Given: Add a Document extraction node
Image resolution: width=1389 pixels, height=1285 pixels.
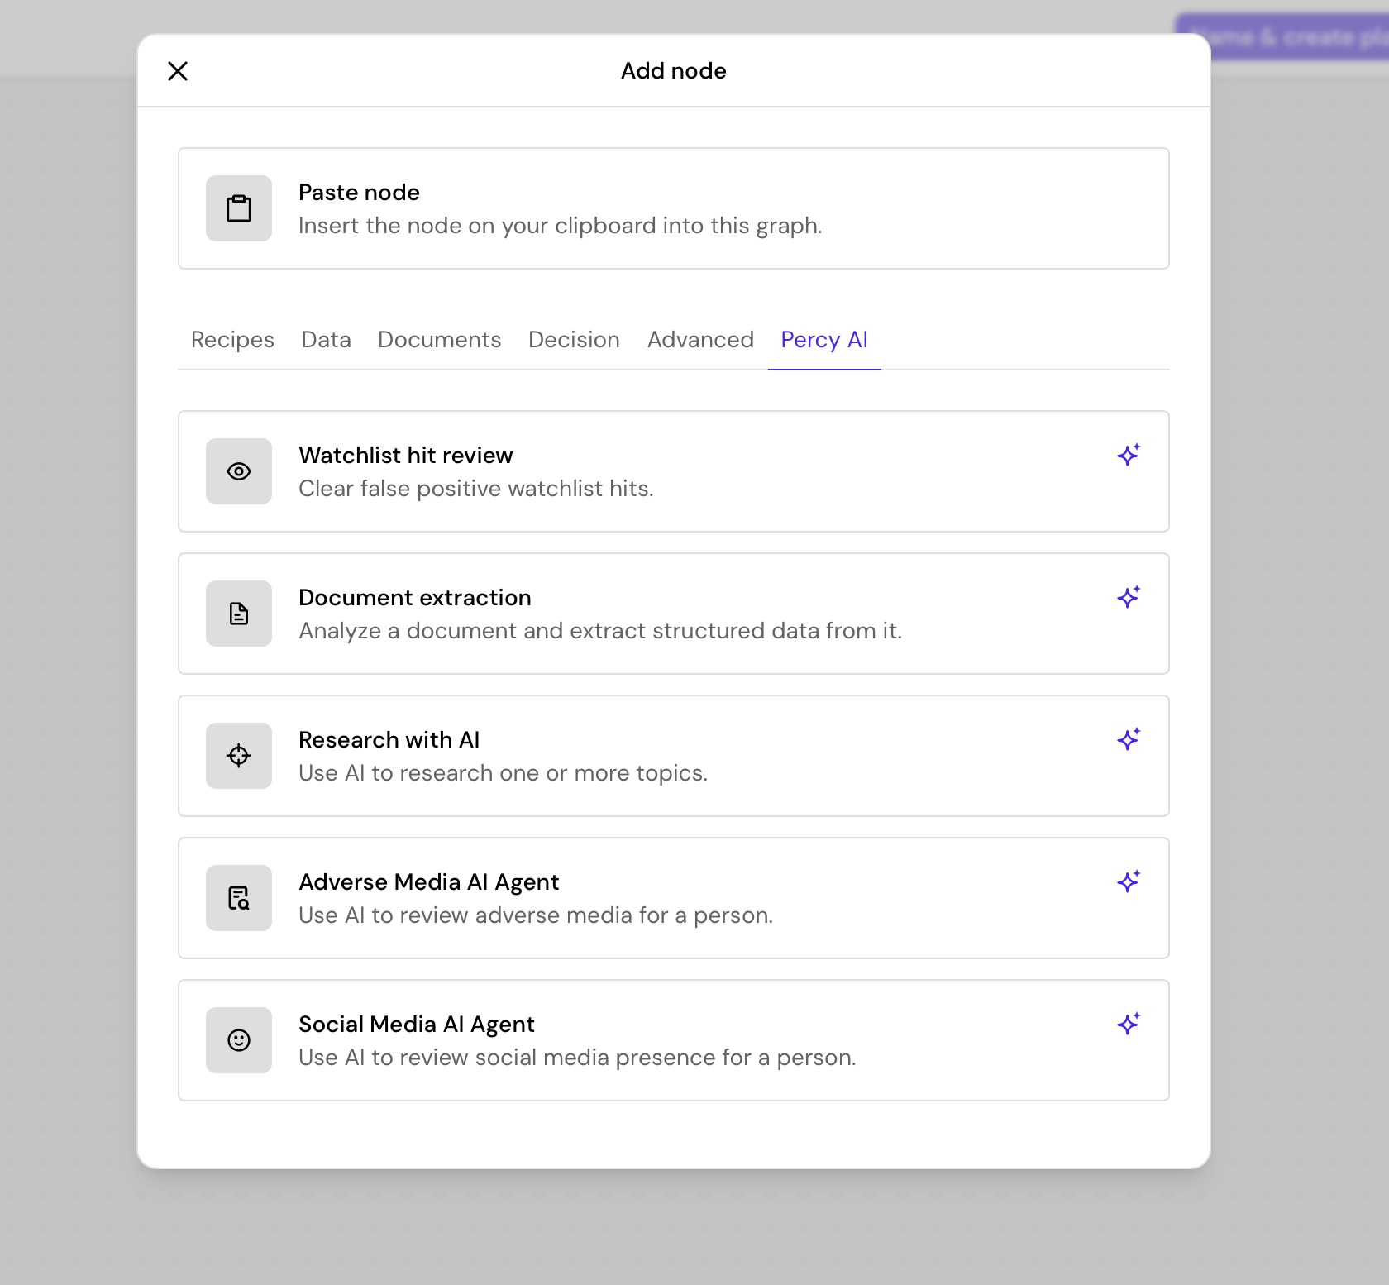Looking at the screenshot, I should coord(674,614).
